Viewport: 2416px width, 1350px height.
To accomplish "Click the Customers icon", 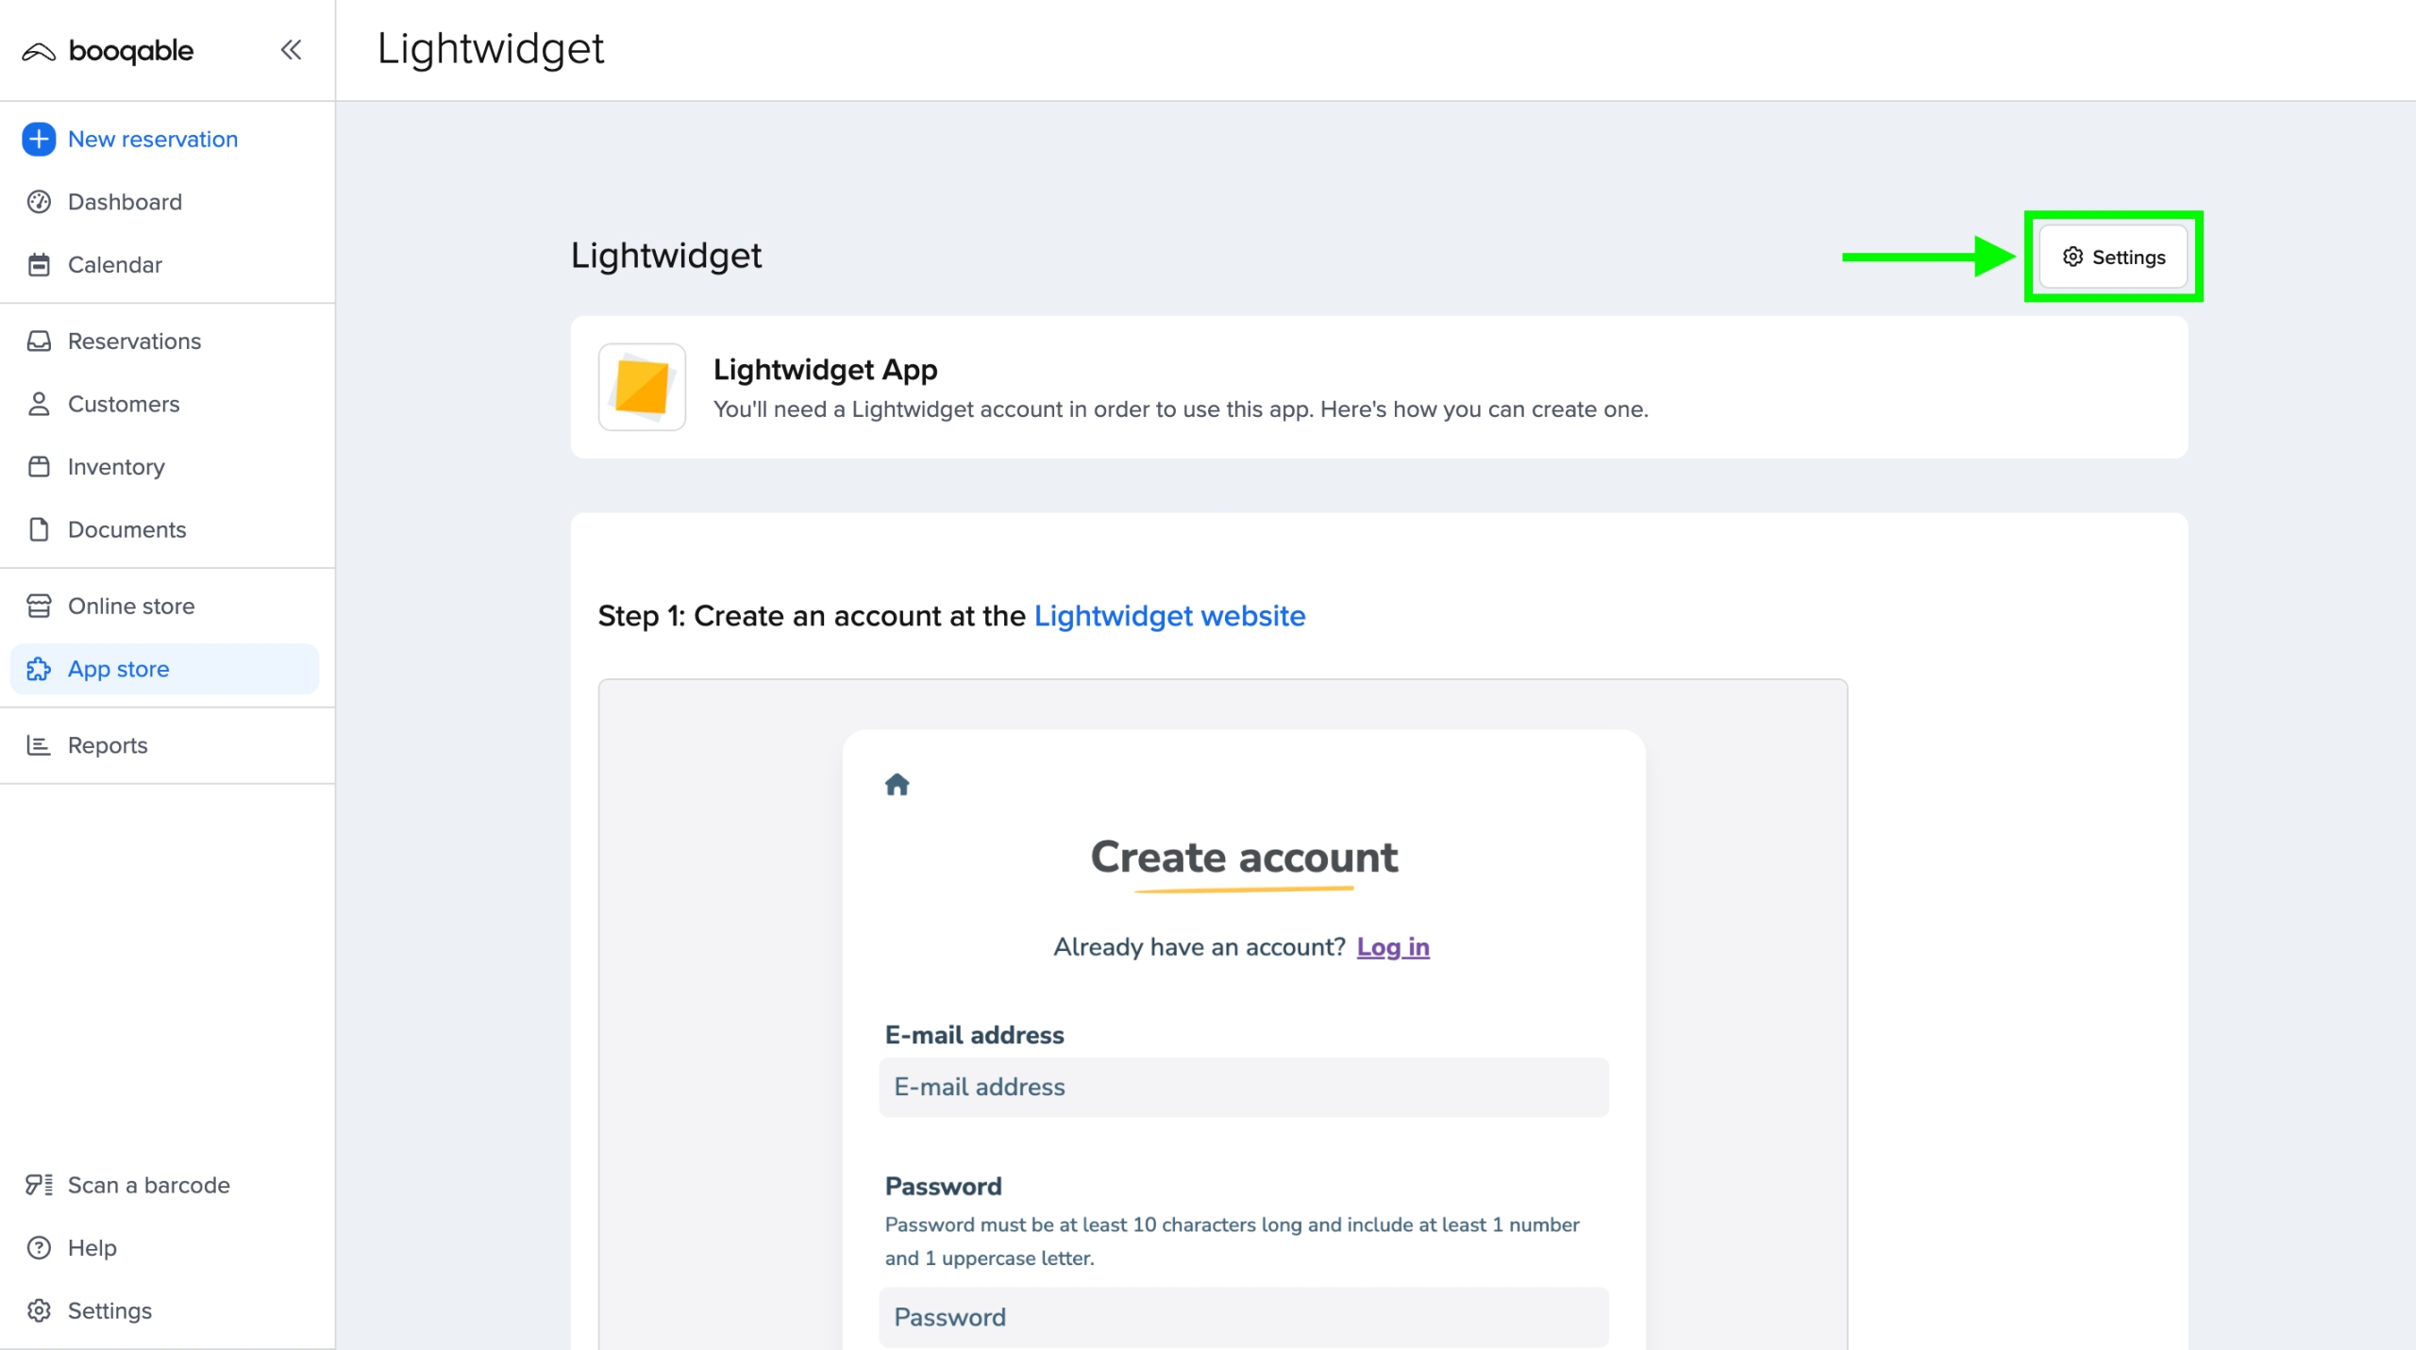I will [38, 404].
